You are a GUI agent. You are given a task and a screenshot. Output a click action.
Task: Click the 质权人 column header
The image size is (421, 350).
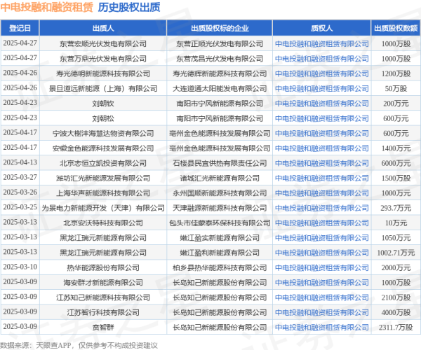coord(321,28)
